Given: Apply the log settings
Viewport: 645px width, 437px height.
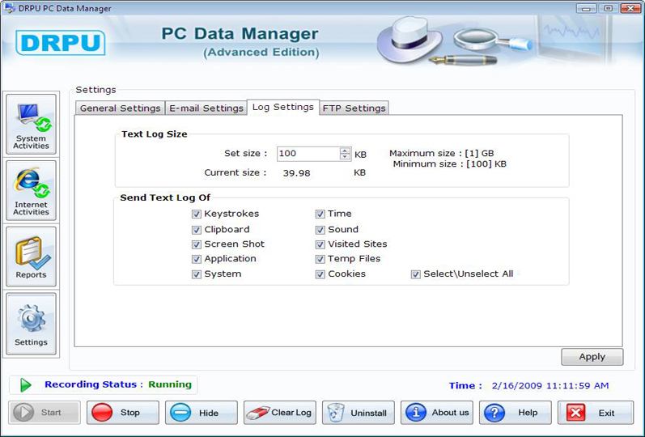Looking at the screenshot, I should tap(592, 357).
